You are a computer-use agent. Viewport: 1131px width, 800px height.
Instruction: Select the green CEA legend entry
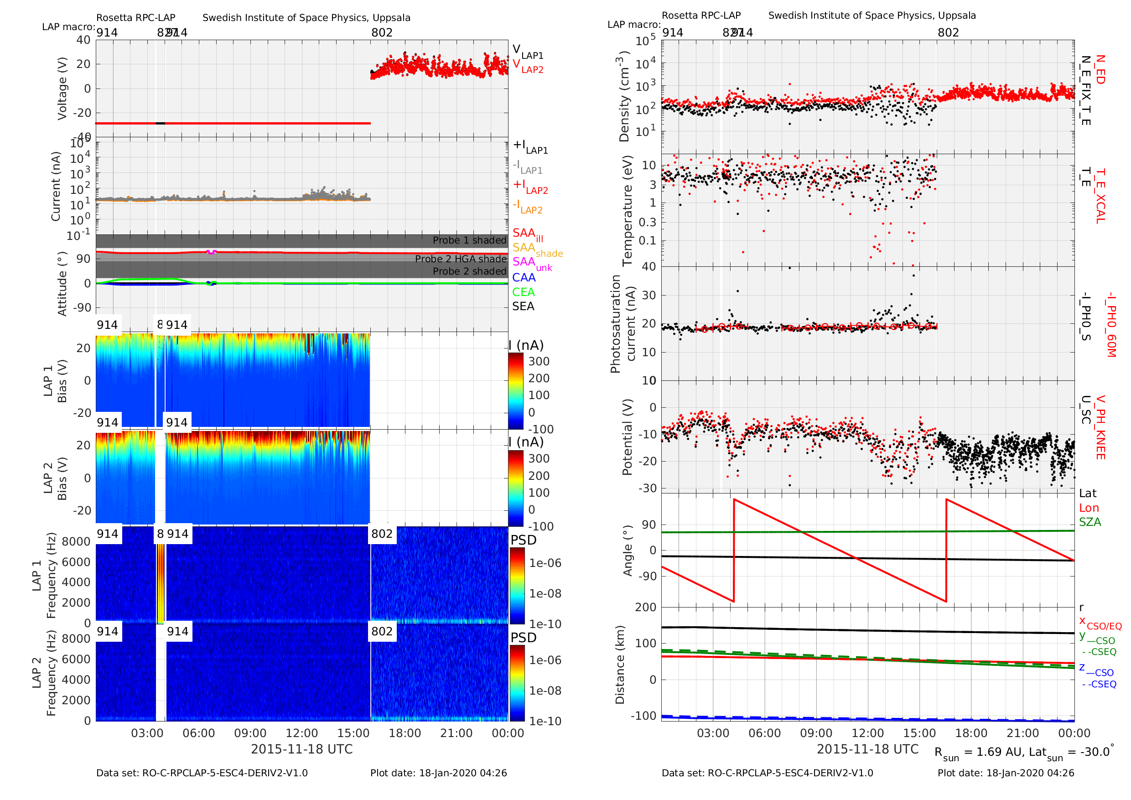point(523,292)
